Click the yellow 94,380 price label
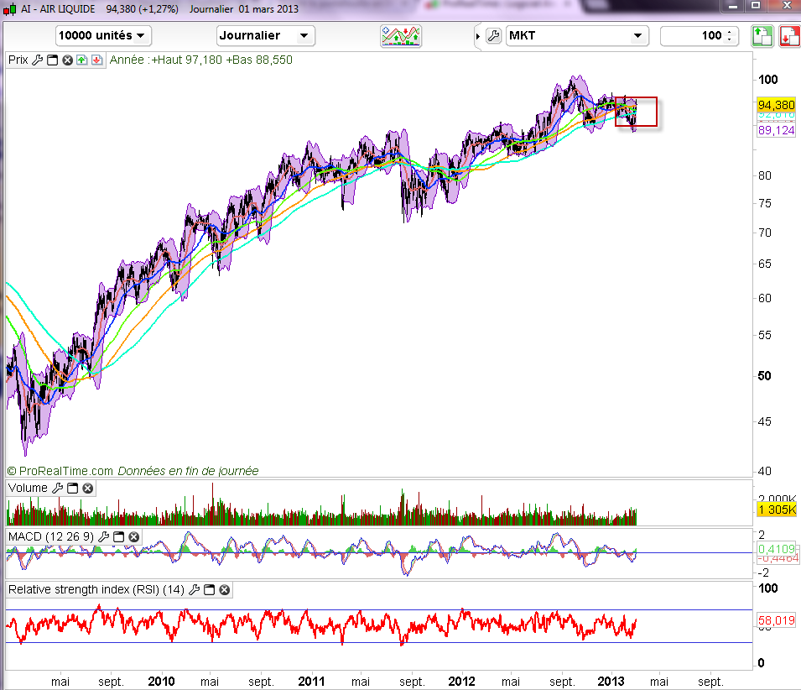This screenshot has width=801, height=690. coord(776,105)
